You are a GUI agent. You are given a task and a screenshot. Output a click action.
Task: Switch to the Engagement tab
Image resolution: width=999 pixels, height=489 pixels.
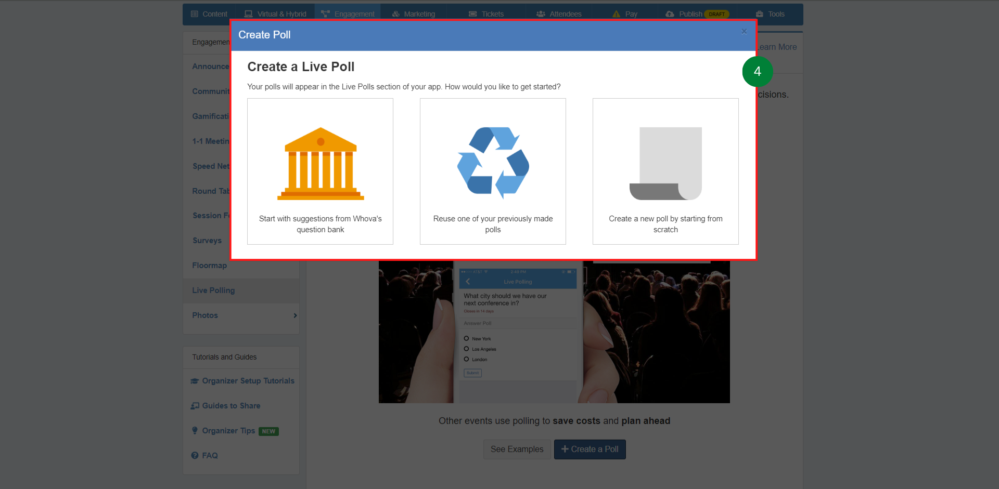[347, 14]
